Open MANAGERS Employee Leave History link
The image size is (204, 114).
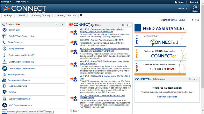(105, 62)
